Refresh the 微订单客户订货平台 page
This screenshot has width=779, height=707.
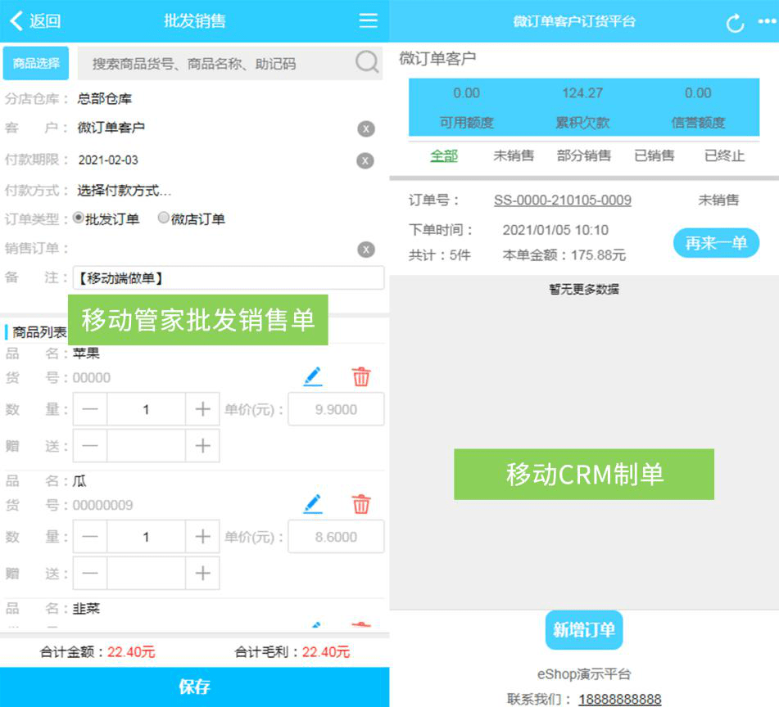(x=735, y=22)
